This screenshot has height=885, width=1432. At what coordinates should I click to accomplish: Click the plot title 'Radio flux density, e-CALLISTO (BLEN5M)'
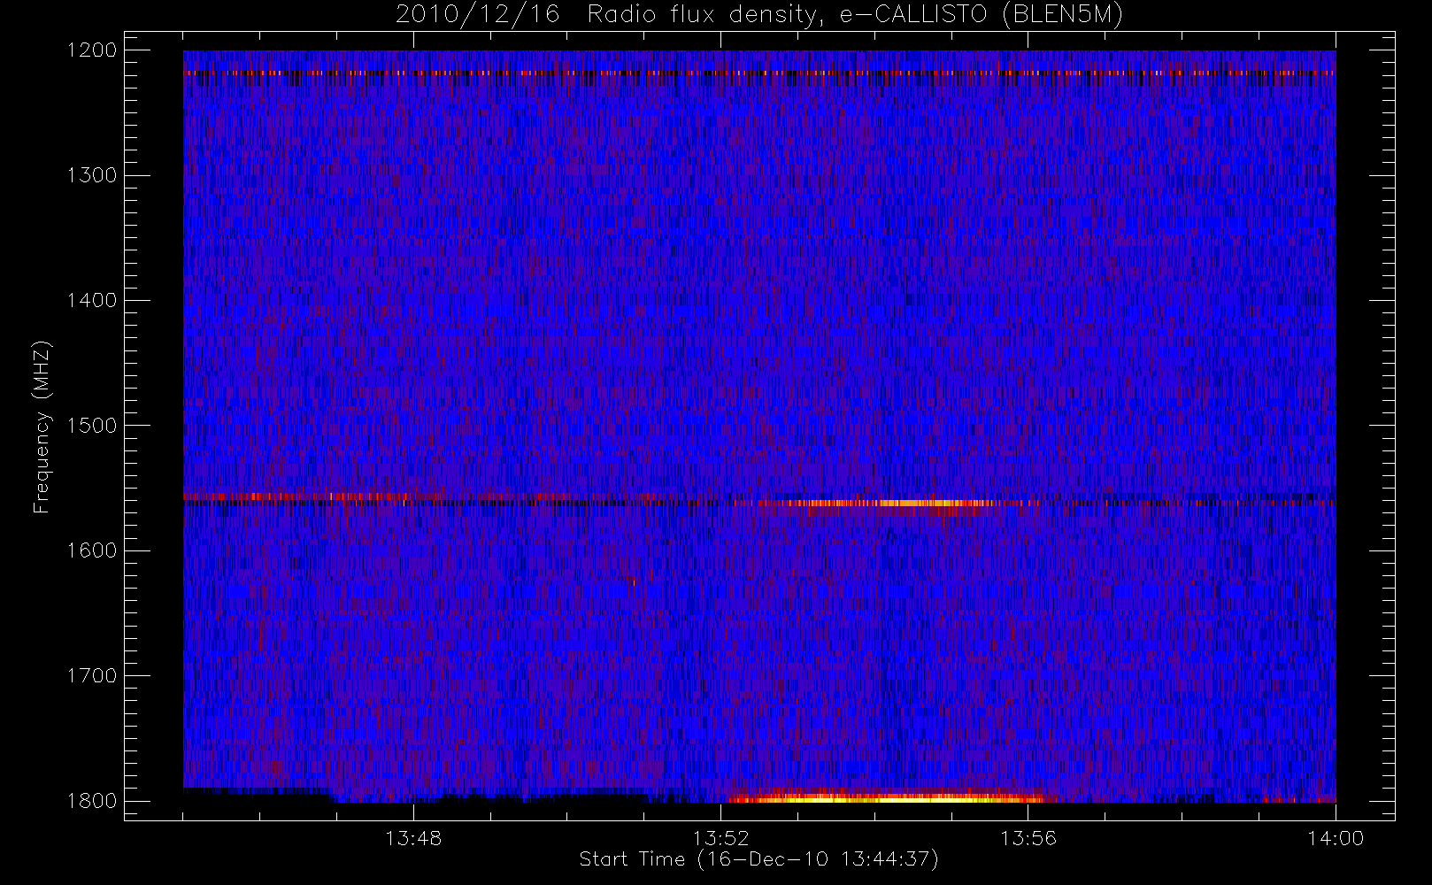coord(855,14)
